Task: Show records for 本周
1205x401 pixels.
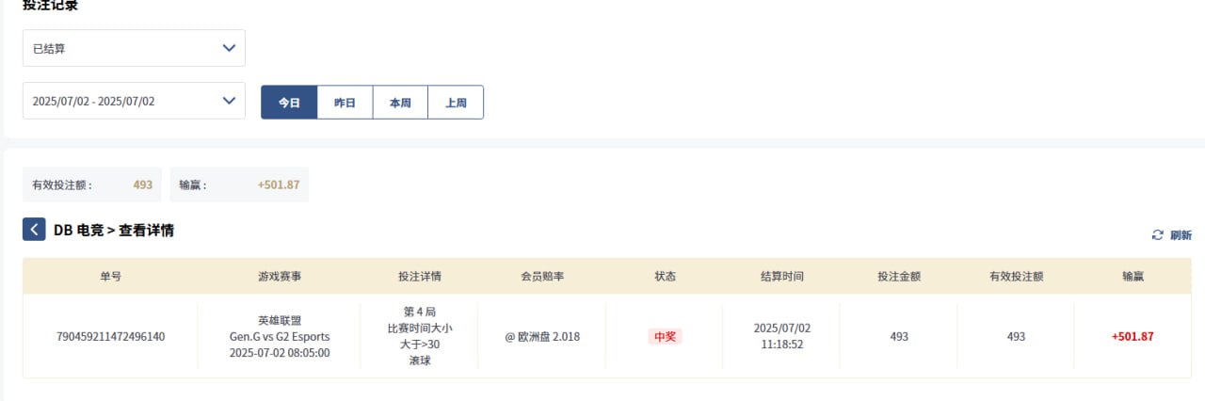Action: [x=400, y=103]
